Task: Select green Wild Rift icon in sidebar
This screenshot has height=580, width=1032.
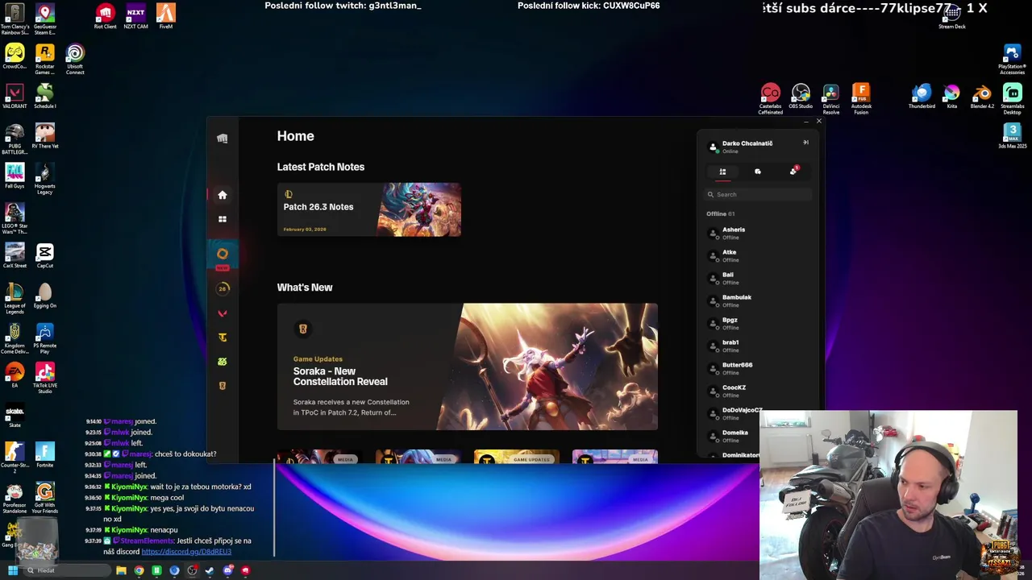Action: tap(223, 362)
